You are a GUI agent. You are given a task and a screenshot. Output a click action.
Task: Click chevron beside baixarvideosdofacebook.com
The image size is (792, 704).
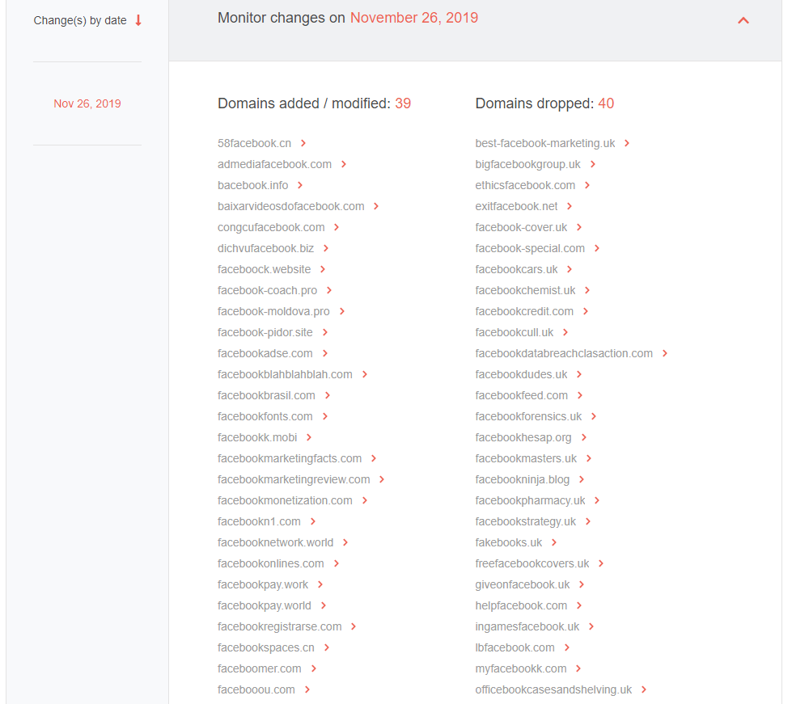coord(376,206)
